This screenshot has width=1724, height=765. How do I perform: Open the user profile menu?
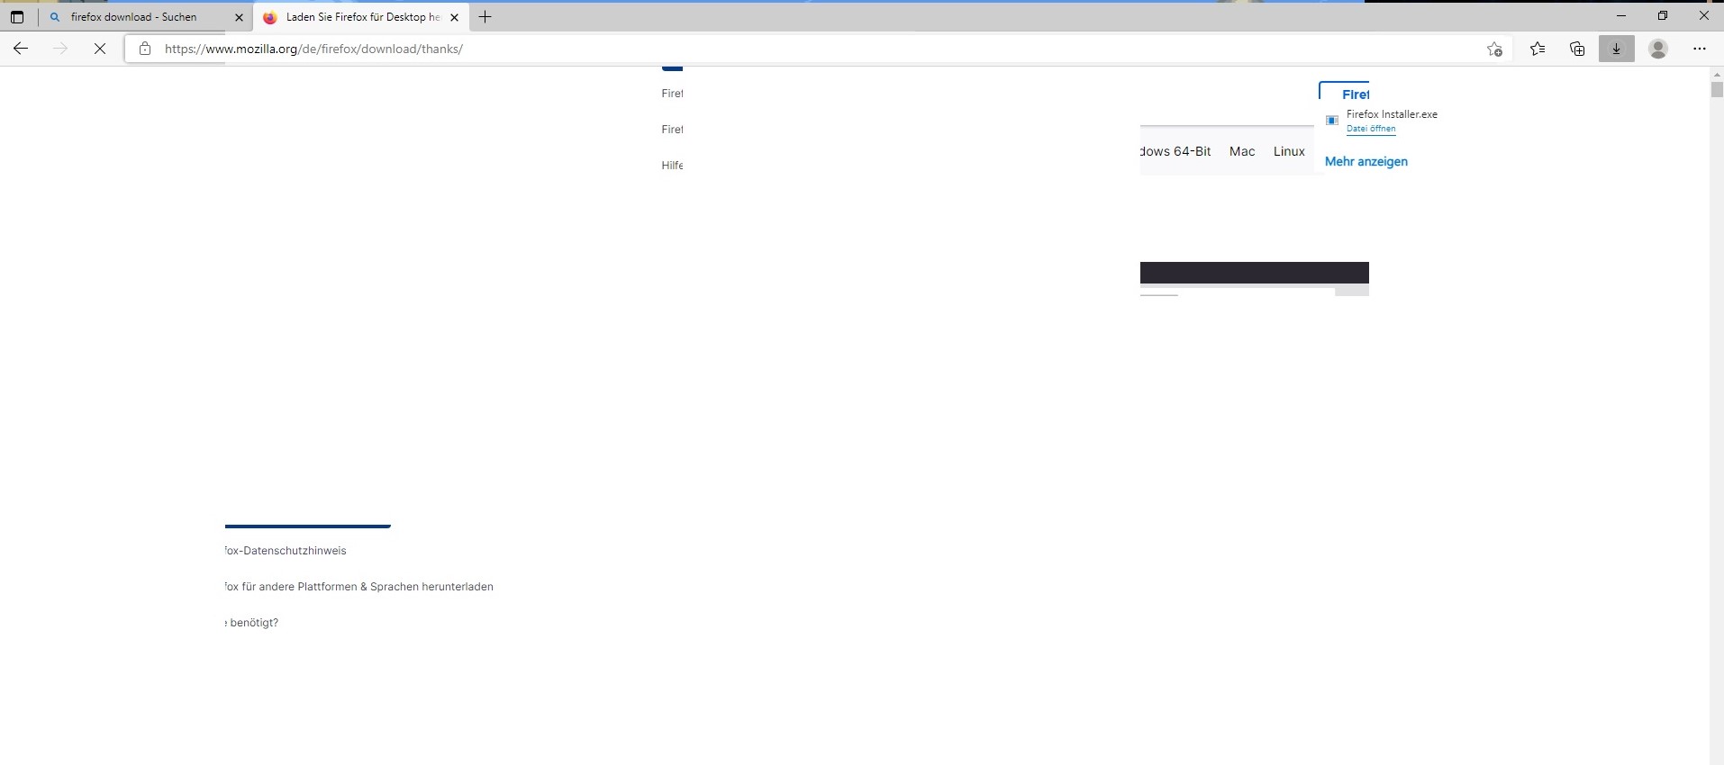coord(1658,49)
